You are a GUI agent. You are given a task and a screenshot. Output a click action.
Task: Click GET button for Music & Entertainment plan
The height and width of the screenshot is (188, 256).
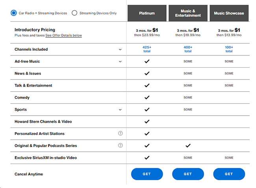(188, 174)
